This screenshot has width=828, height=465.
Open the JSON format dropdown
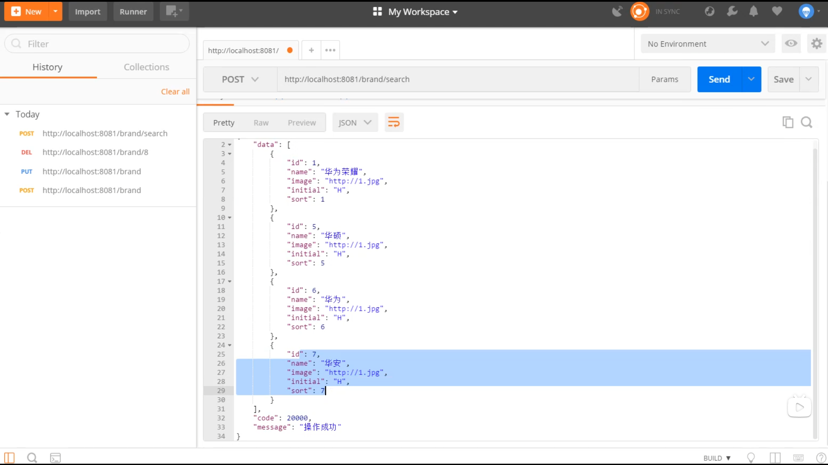coord(355,122)
